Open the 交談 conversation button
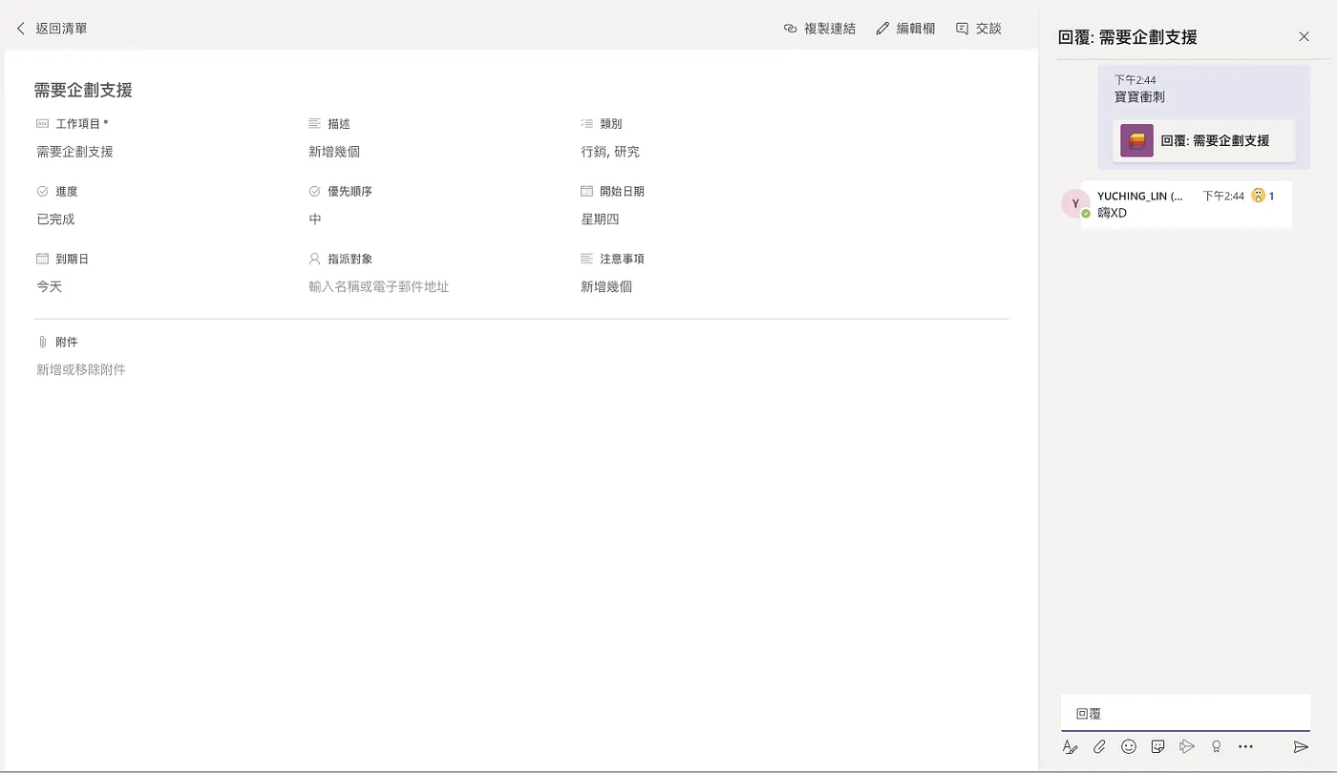This screenshot has width=1337, height=773. pos(979,29)
